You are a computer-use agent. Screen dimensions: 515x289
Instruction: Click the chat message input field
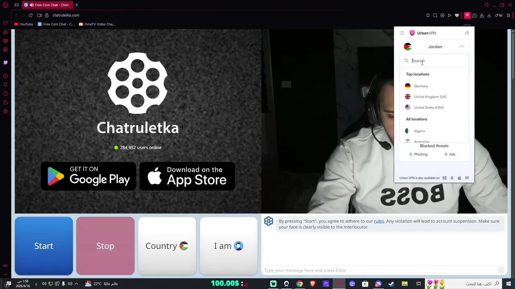point(379,270)
